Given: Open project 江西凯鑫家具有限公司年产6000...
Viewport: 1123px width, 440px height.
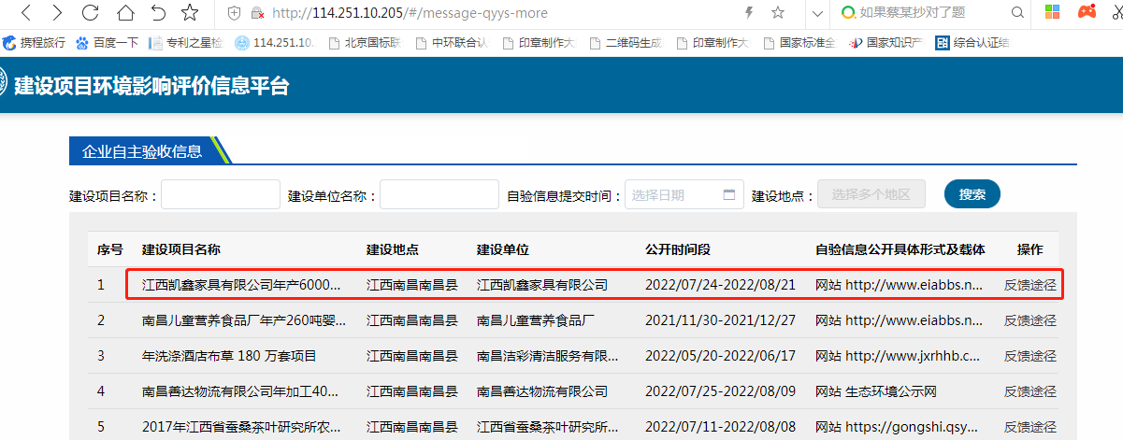Looking at the screenshot, I should click(241, 285).
